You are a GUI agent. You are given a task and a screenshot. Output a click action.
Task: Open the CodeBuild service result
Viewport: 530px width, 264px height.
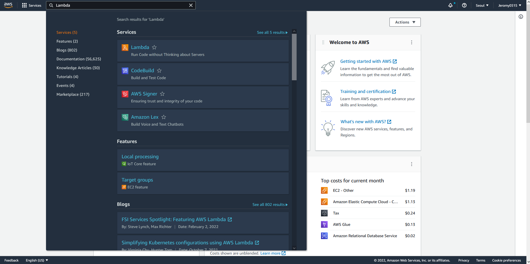coord(142,71)
